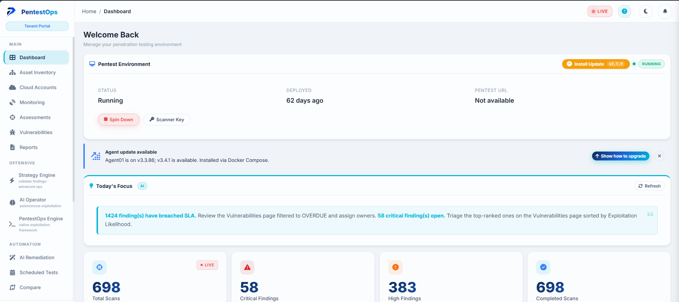Click the RUNNING status badge

click(651, 64)
